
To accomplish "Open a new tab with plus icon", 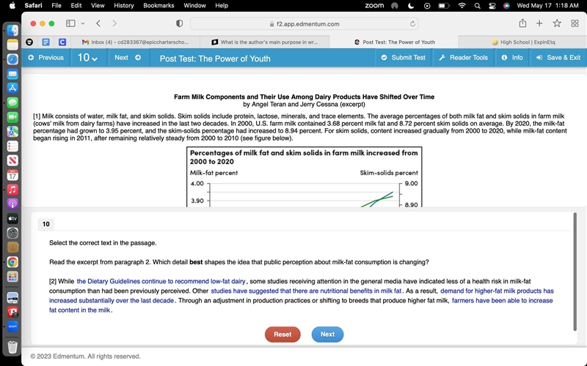I will pyautogui.click(x=539, y=23).
